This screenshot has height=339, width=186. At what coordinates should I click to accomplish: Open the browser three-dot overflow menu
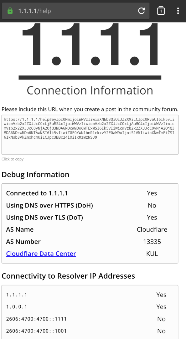[x=178, y=11]
